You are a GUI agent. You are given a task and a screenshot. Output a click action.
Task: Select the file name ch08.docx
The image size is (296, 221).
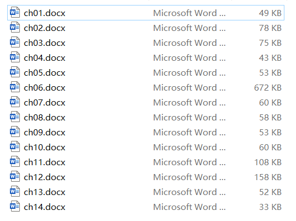[45, 118]
